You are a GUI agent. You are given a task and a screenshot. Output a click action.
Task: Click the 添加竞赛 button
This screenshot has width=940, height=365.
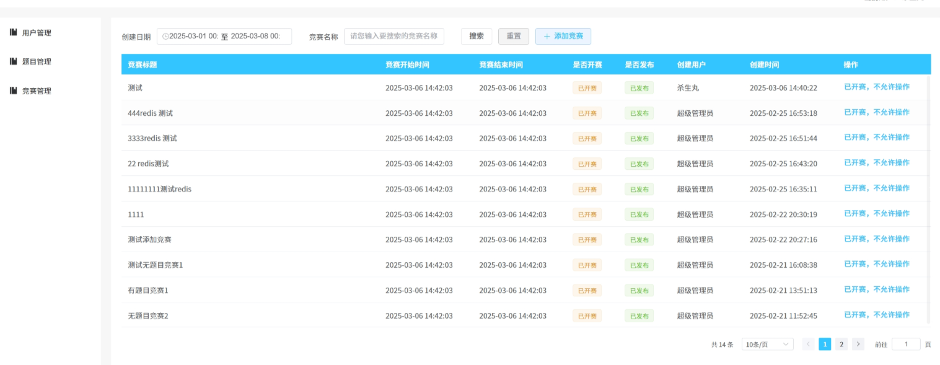(x=563, y=37)
